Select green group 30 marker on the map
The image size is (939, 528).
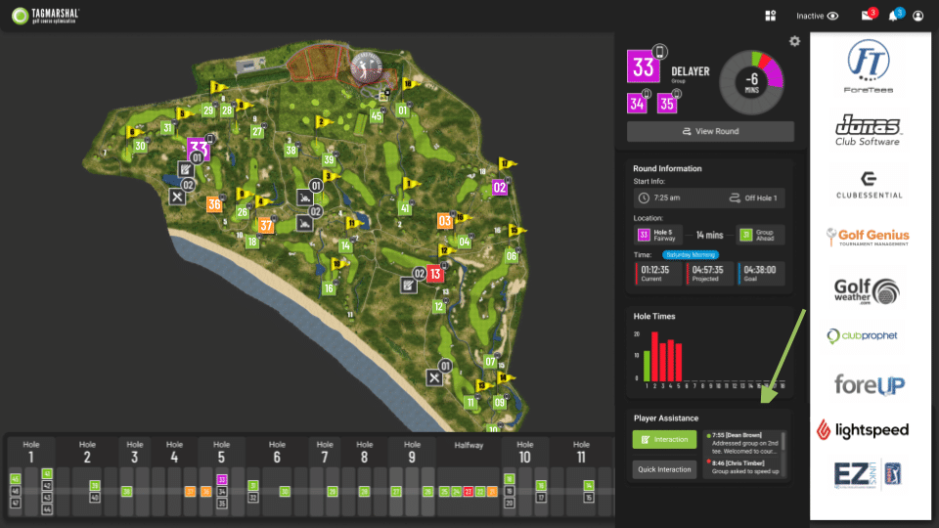tap(140, 146)
